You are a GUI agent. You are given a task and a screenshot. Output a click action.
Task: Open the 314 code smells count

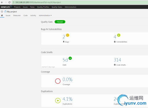click(x=117, y=60)
